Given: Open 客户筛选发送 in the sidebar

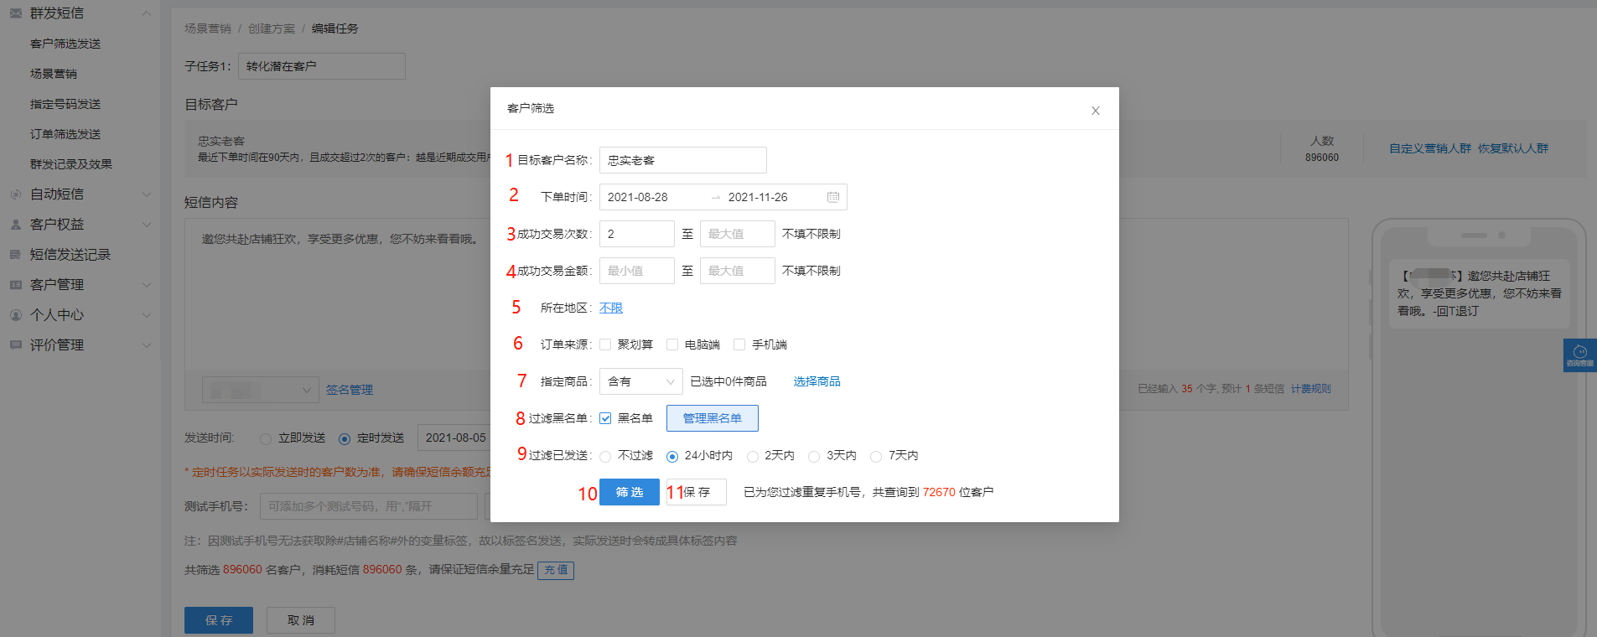Looking at the screenshot, I should (x=65, y=44).
